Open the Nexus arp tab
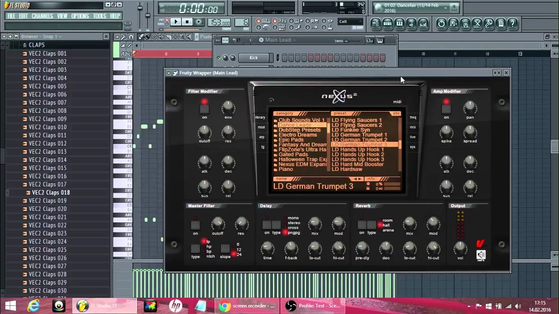Image resolution: width=559 pixels, height=314 pixels. [261, 137]
